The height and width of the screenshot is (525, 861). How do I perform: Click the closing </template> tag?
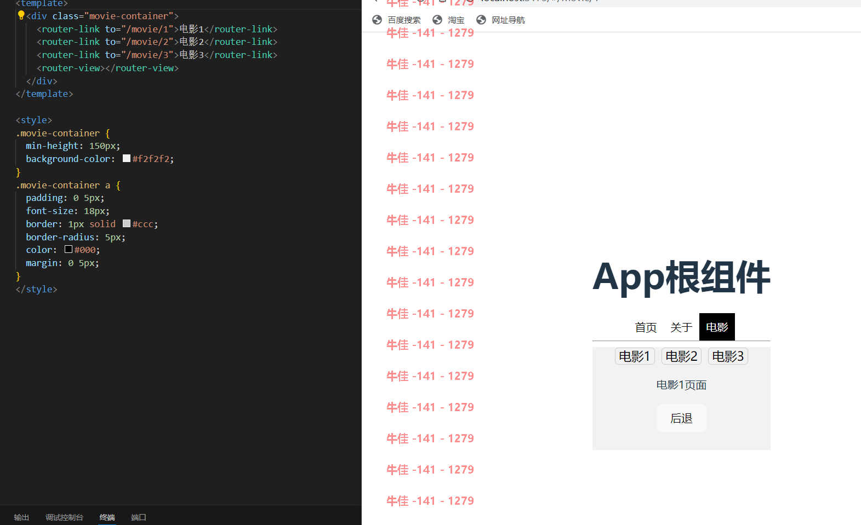(44, 94)
